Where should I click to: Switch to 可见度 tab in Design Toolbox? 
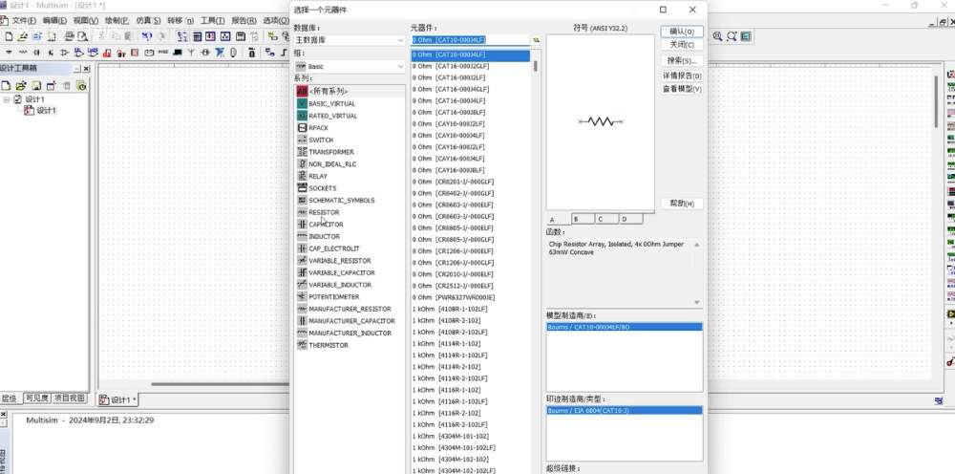click(x=36, y=399)
